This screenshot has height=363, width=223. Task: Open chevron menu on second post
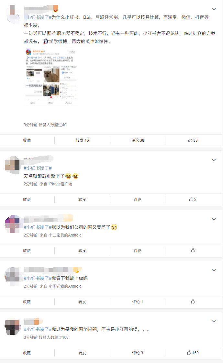pyautogui.click(x=214, y=160)
